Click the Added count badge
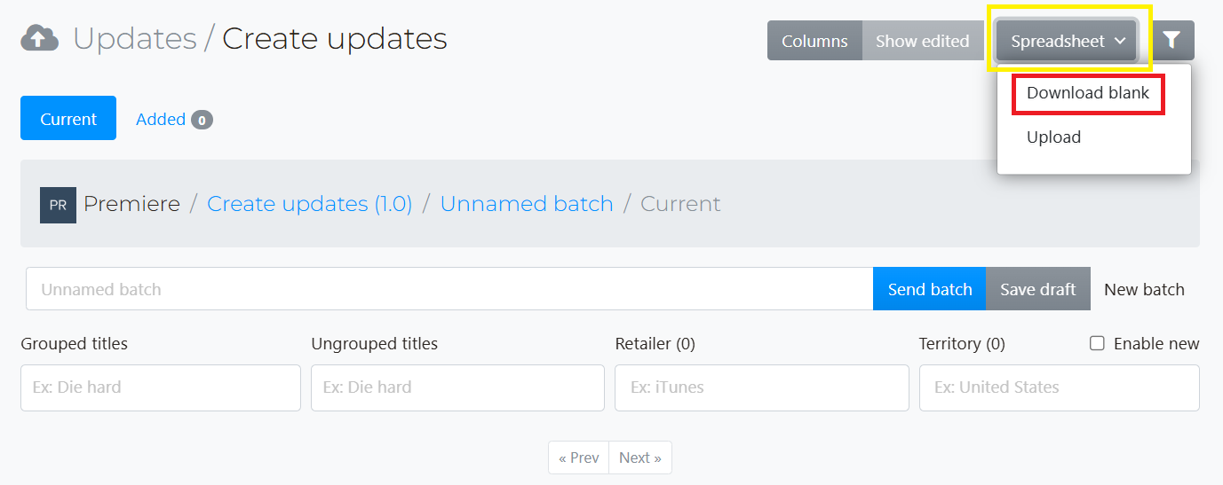Image resolution: width=1223 pixels, height=485 pixels. coord(202,120)
